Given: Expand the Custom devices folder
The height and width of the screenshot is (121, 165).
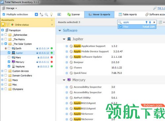Looking at the screenshot, I should (x=2, y=71).
